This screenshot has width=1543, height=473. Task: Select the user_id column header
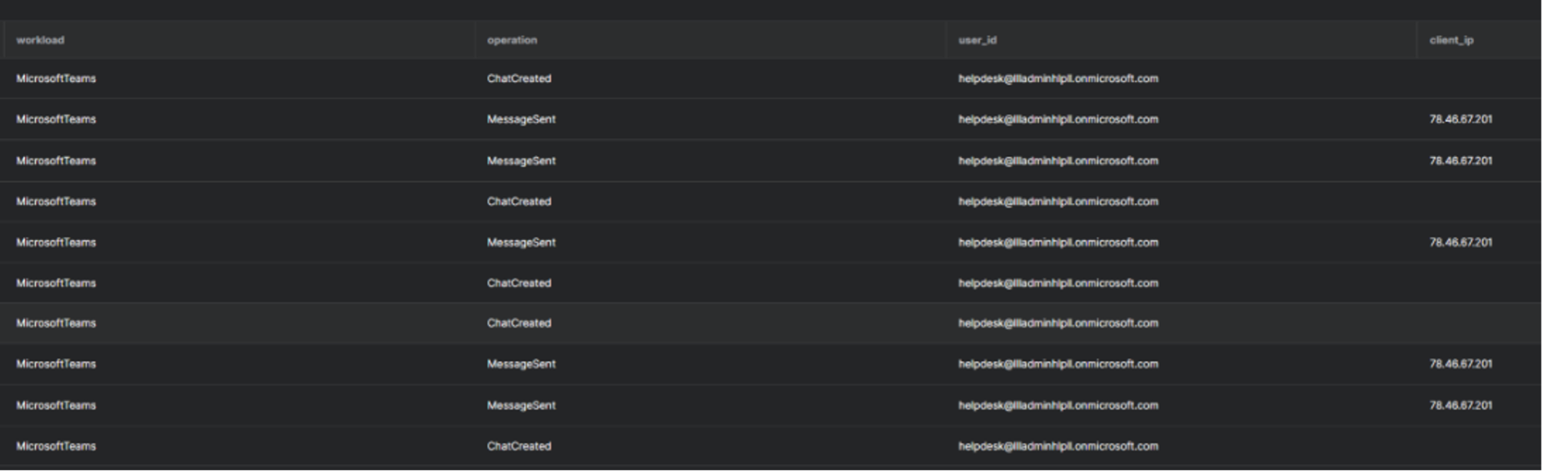pos(977,40)
